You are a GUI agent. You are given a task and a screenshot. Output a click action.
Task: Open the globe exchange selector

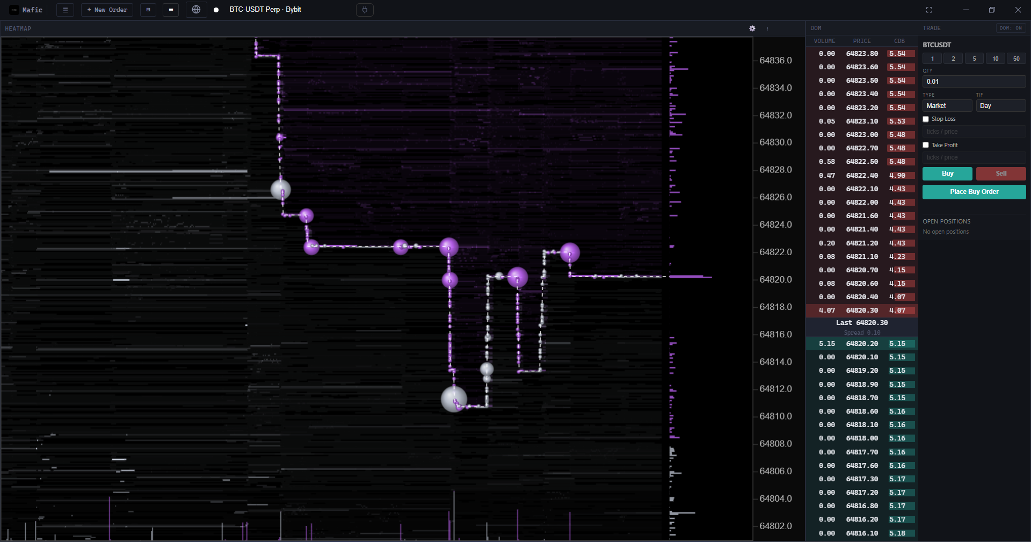pyautogui.click(x=196, y=10)
